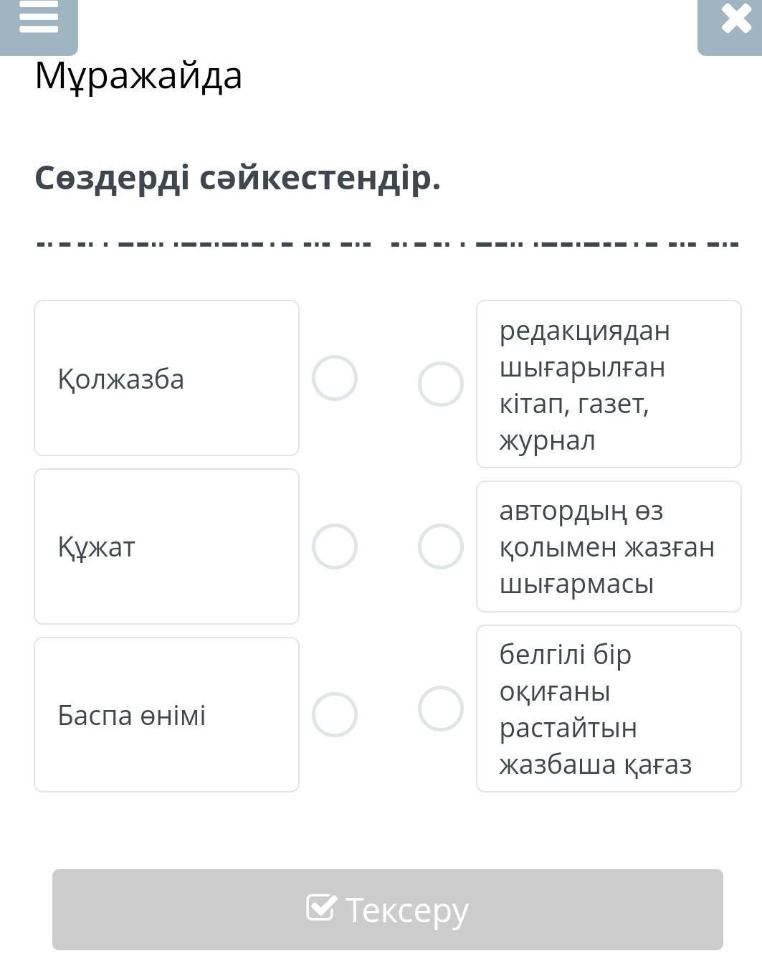
Task: Select circle beside редакциядан шығарылған кітап definition
Action: coord(441,384)
